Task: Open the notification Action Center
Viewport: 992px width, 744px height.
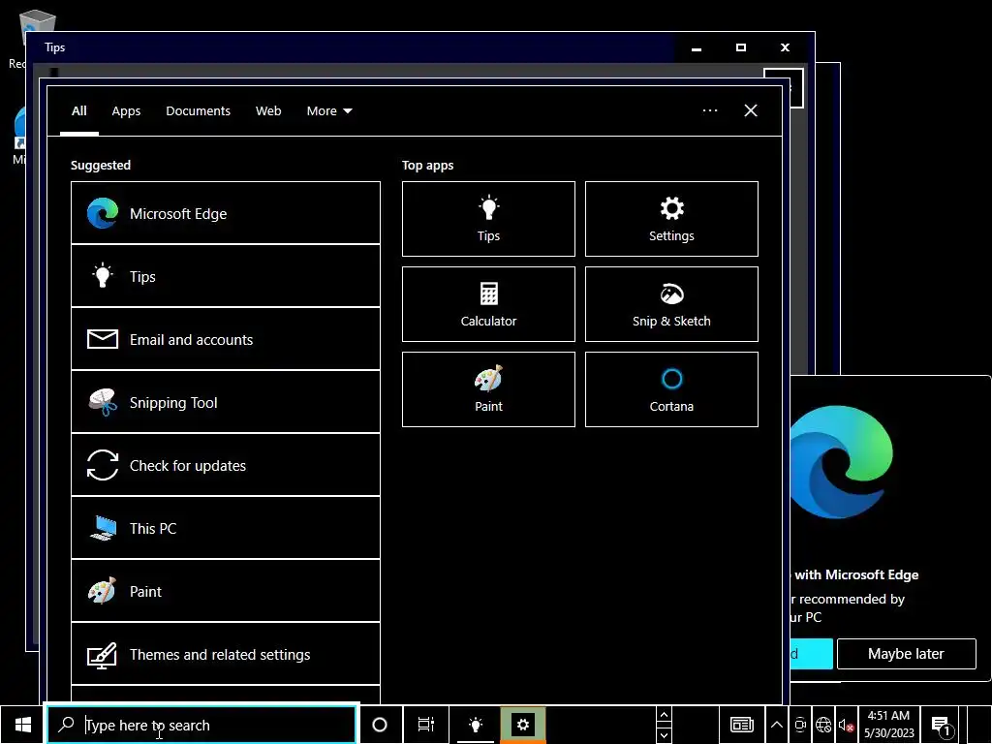Action: point(941,725)
